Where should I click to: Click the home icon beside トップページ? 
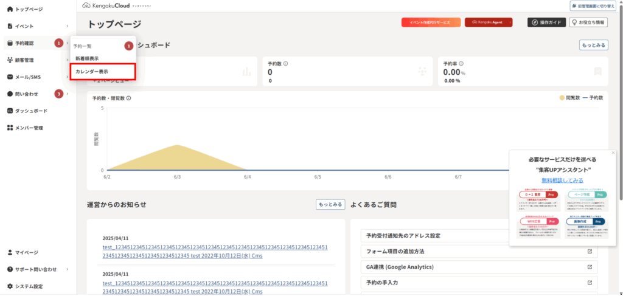point(10,9)
